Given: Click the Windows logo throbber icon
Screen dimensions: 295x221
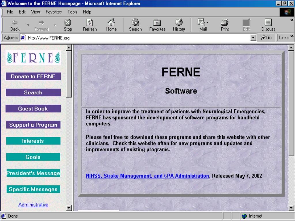Looking at the screenshot, I should point(287,12).
